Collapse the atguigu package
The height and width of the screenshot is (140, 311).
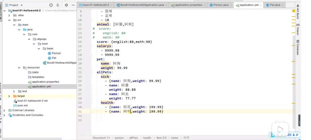(29, 39)
